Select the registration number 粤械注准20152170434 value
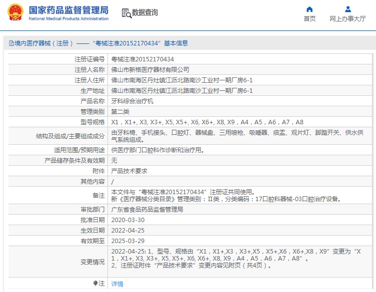376x292 pixels. point(142,59)
